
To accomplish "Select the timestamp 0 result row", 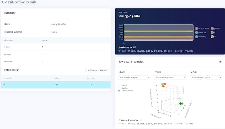I will 56,85.
